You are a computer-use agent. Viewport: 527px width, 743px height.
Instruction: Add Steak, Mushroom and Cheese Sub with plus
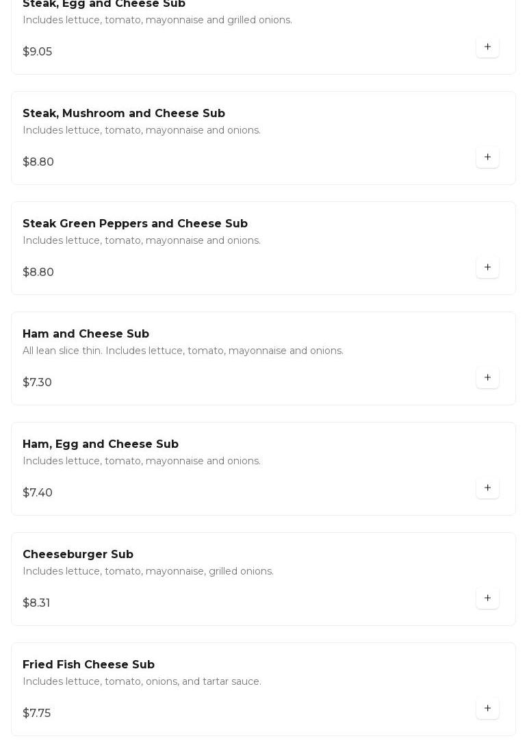tap(487, 157)
